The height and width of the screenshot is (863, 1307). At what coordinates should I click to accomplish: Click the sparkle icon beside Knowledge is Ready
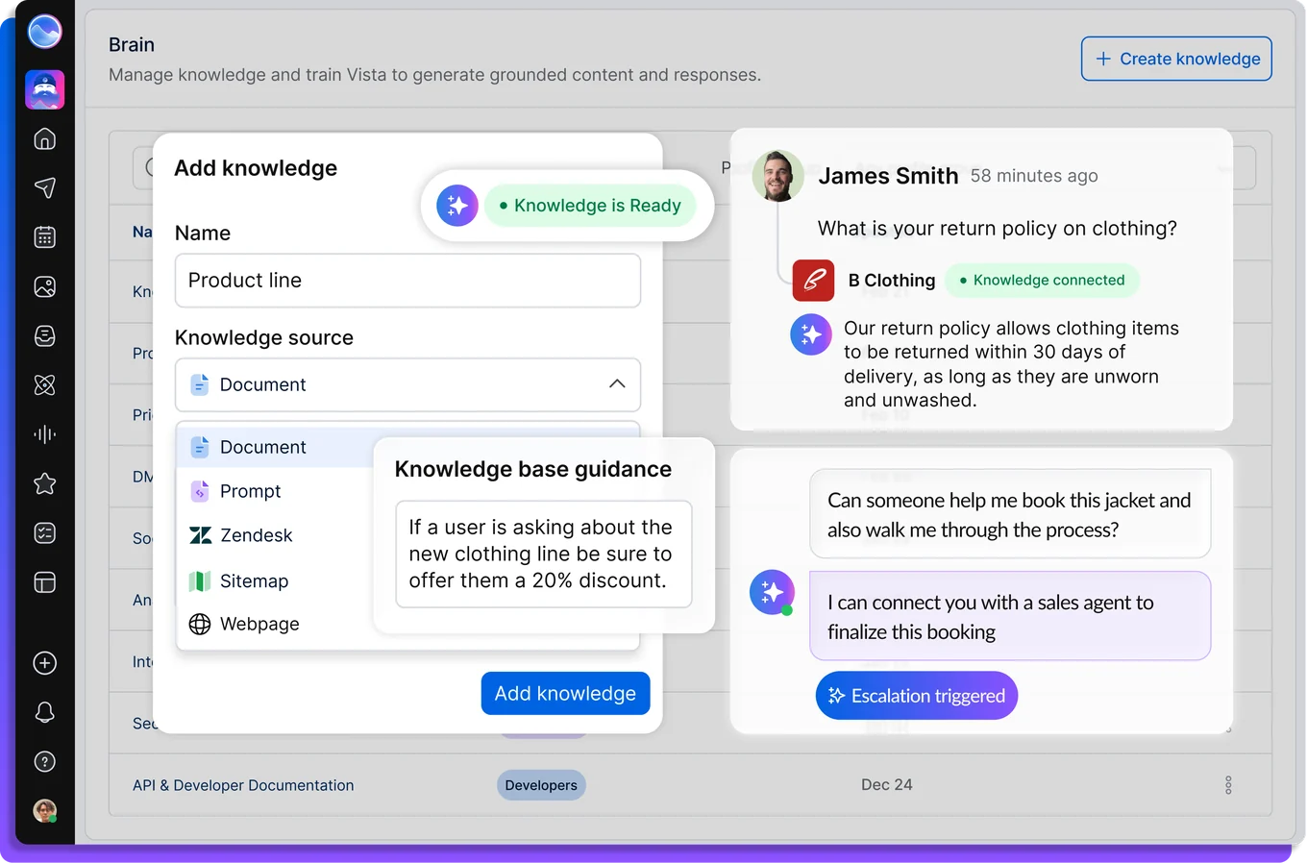457,206
